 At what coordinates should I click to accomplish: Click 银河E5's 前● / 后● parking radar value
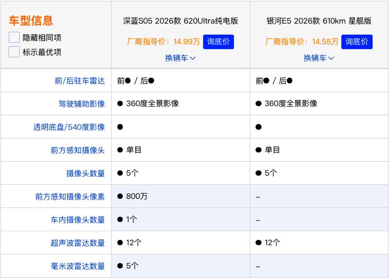(x=274, y=81)
